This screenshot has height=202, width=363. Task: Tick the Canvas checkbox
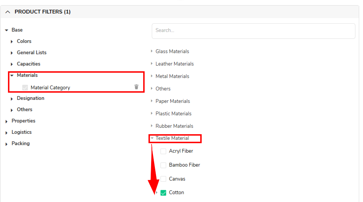(x=163, y=179)
